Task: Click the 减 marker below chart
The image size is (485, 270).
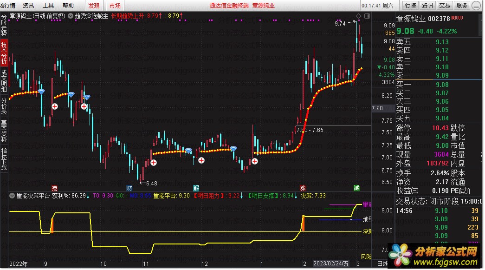Action: point(356,188)
